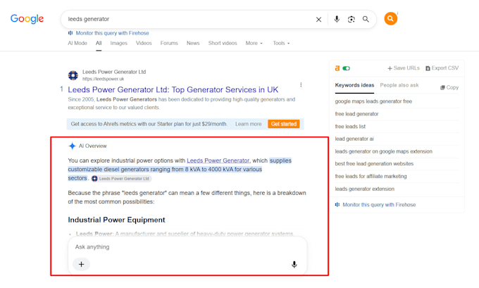
Task: Click Monitor this query with Firehose in sidebar
Action: click(x=379, y=205)
